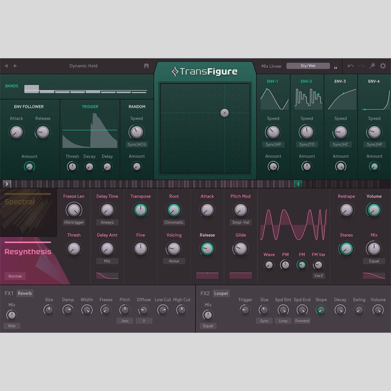Open the Root Chromatic scale selector
Screen dimensions: 391x391
[174, 222]
